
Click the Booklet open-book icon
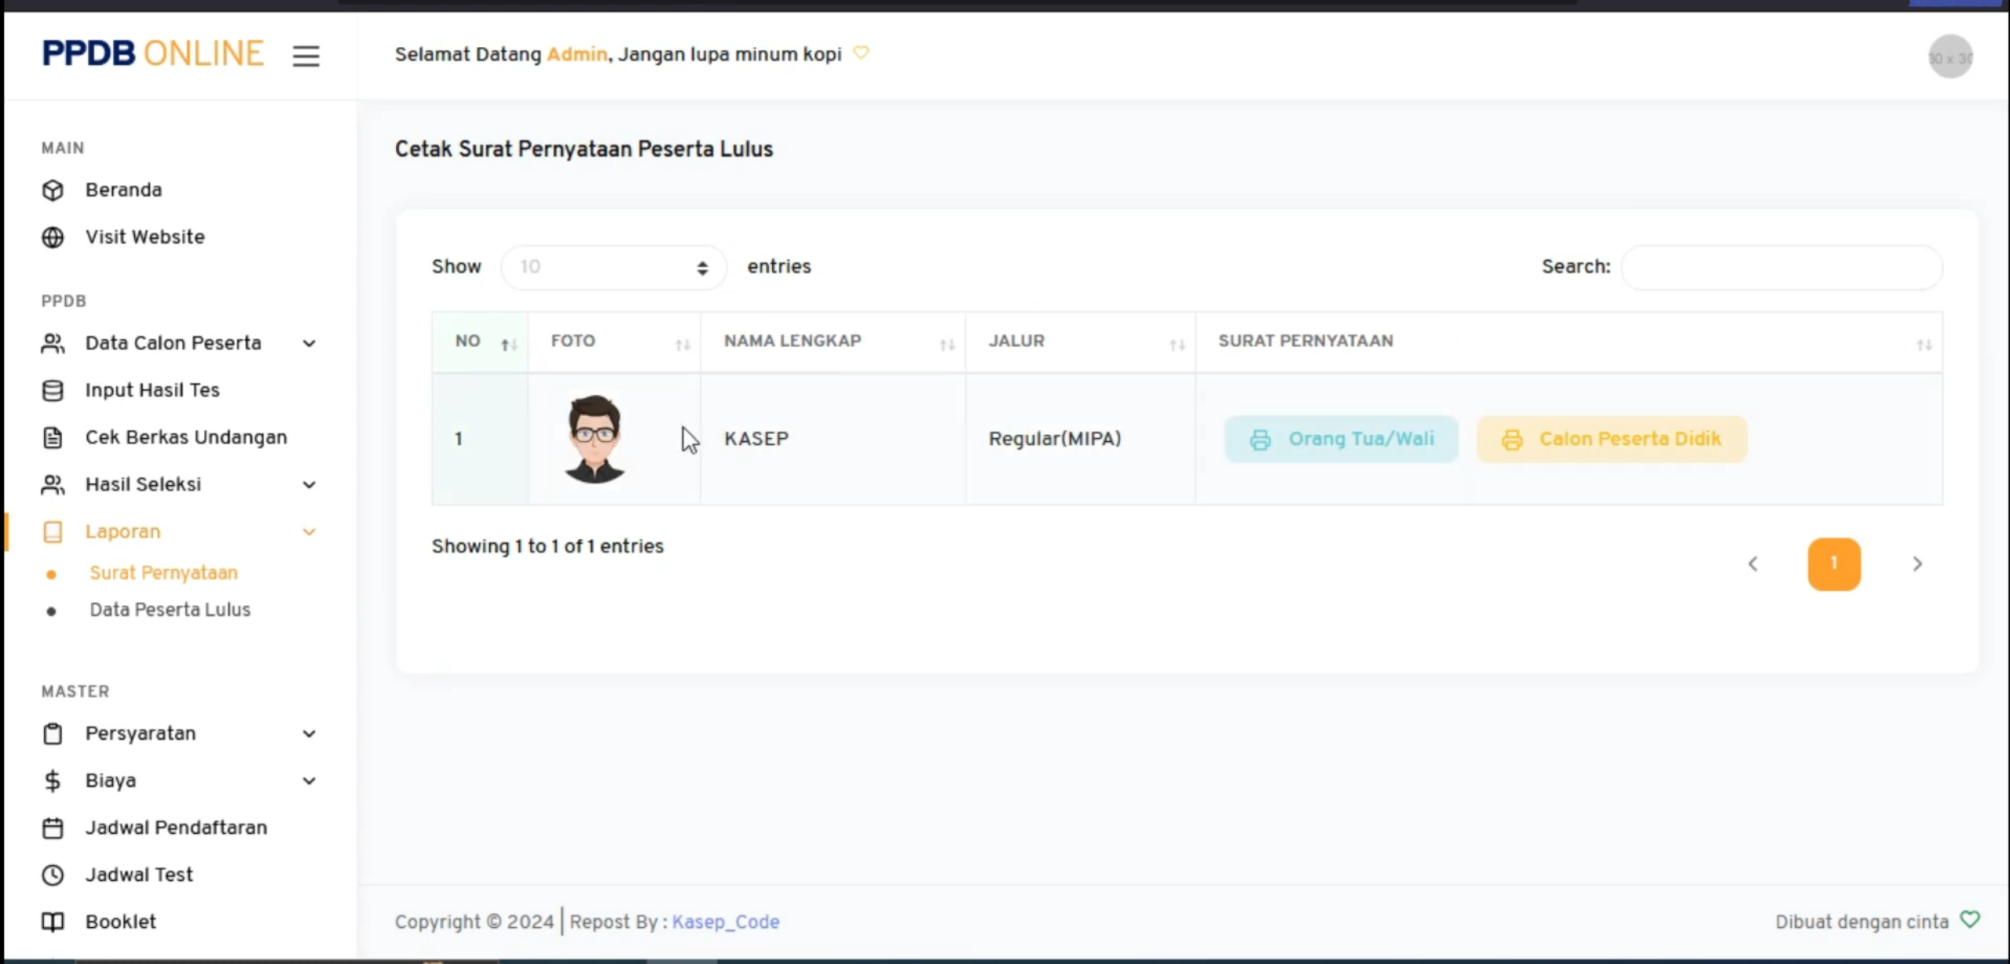pos(53,922)
